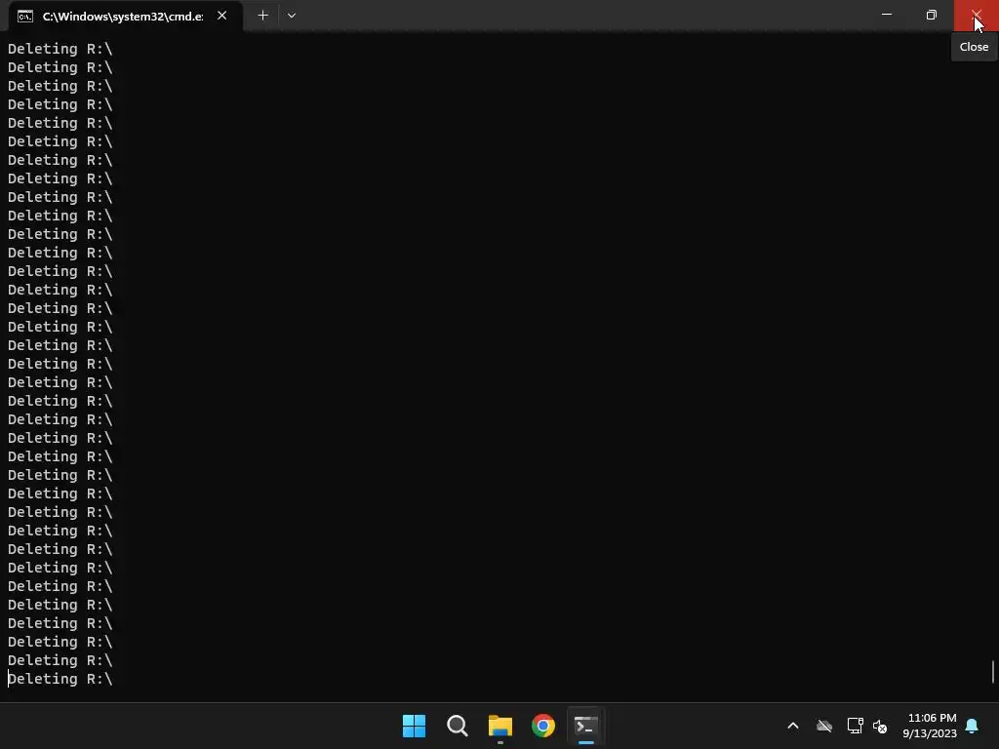Click the OneDrive cloud tray icon

pos(824,726)
